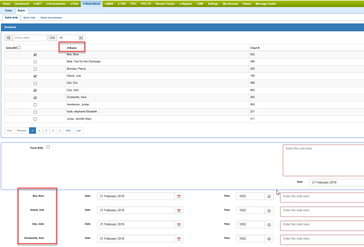Open the e-TAR module
The height and width of the screenshot is (247, 364).
[122, 4]
